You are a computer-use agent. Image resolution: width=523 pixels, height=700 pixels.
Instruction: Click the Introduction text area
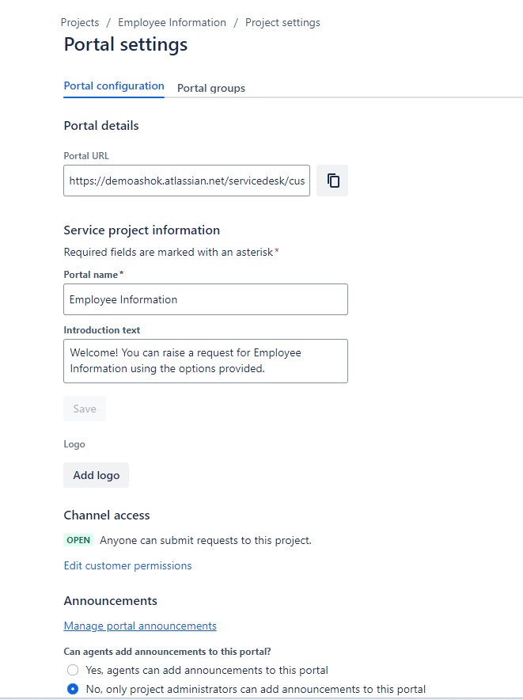coord(206,361)
